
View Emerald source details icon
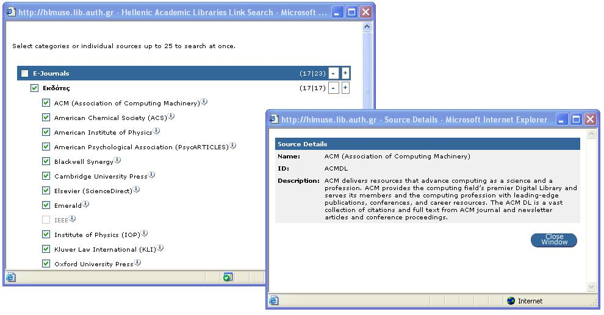(85, 204)
